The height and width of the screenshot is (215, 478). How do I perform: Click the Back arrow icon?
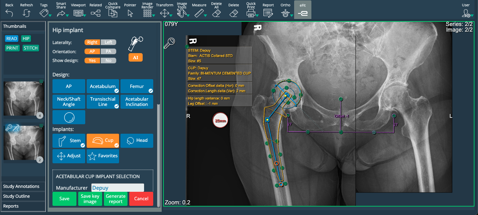[x=9, y=13]
